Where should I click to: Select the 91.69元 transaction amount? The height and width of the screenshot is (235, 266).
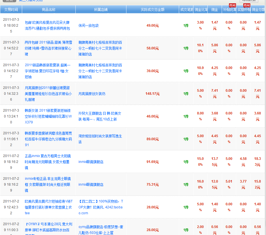[152, 162]
